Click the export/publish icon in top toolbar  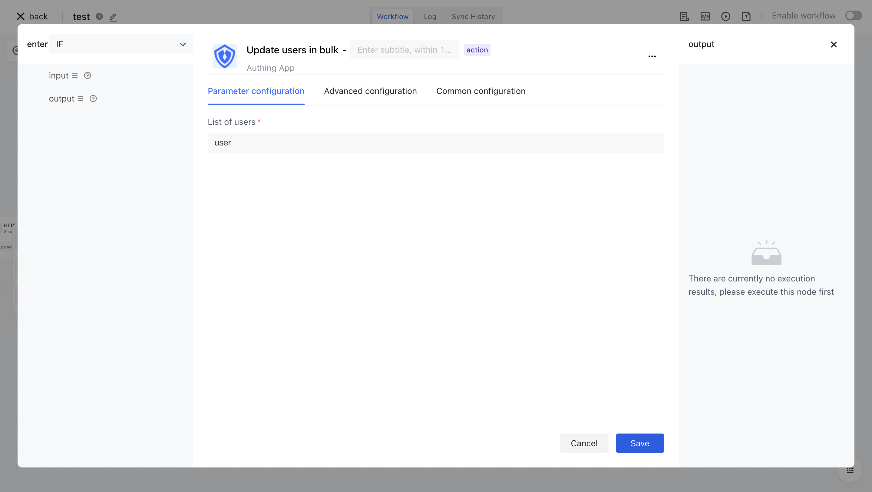point(746,16)
